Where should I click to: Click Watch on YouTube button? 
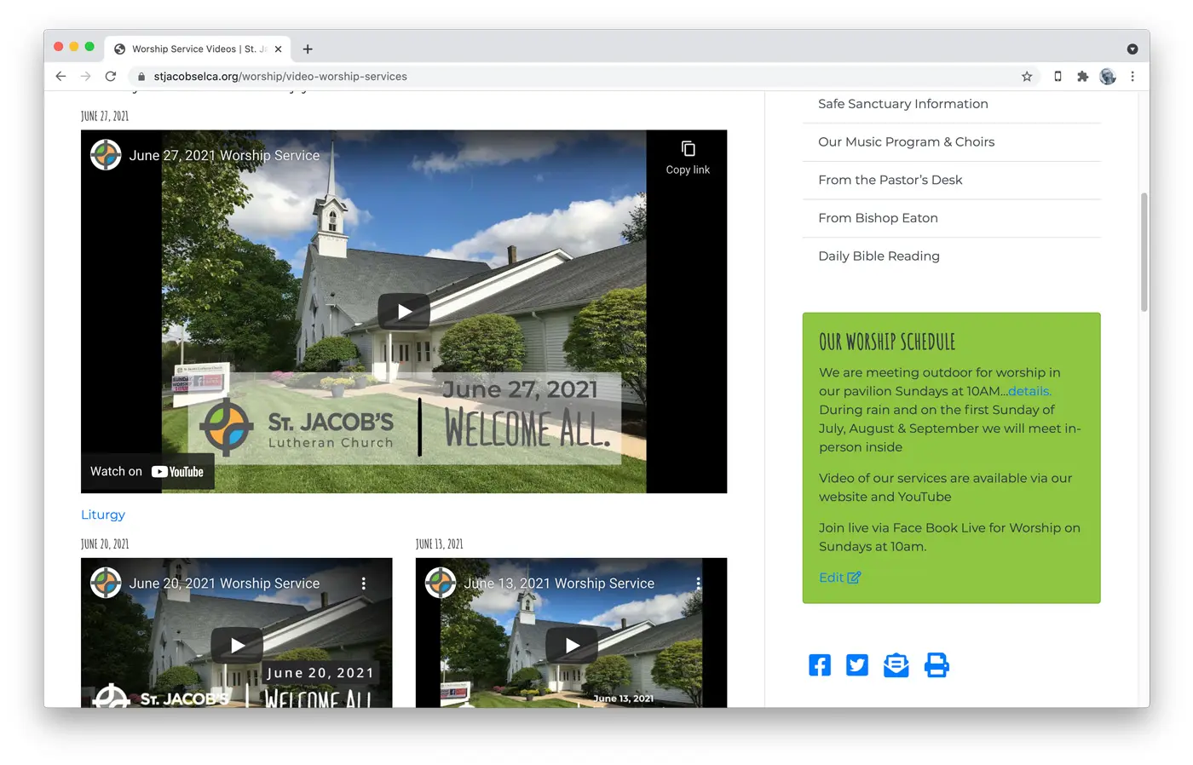(147, 471)
